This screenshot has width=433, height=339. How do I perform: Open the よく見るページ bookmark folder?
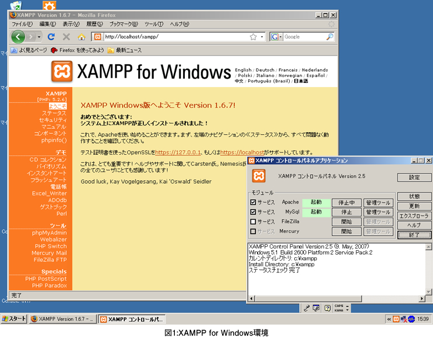click(x=29, y=50)
